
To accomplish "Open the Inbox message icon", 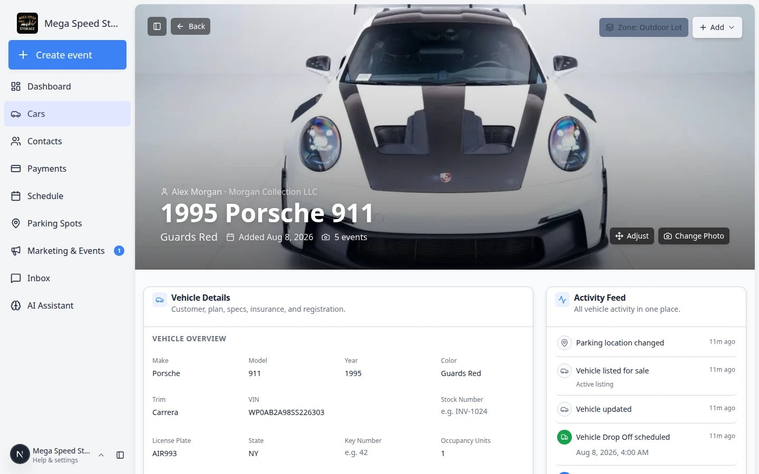I will 16,278.
